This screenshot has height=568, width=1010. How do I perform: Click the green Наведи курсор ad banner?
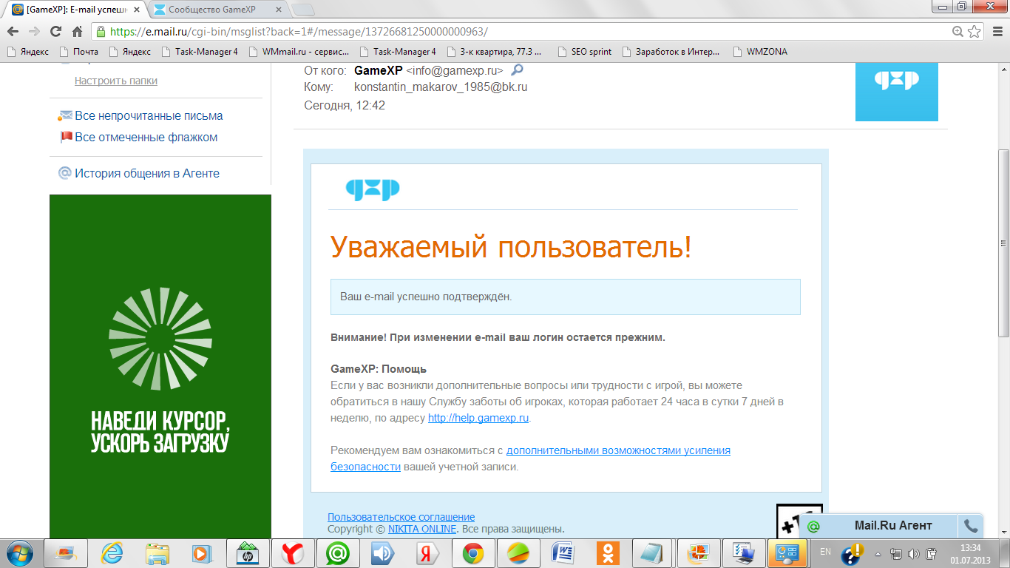point(160,366)
